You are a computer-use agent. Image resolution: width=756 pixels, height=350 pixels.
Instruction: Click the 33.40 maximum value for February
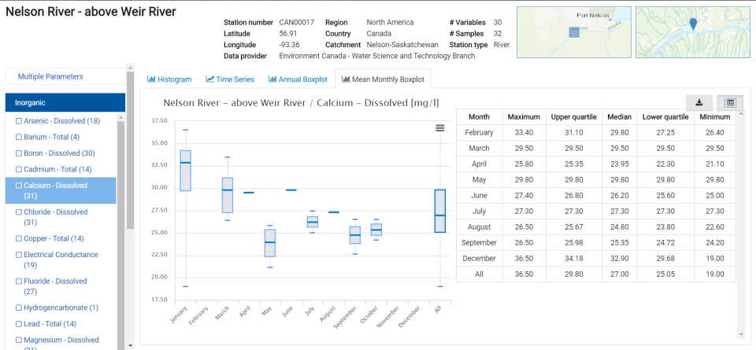(524, 132)
